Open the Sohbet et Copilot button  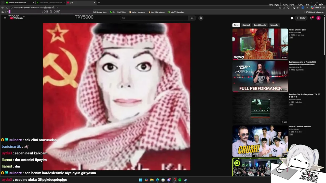pos(316,8)
